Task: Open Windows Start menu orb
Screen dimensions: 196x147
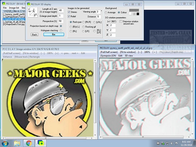Action: tap(5, 143)
